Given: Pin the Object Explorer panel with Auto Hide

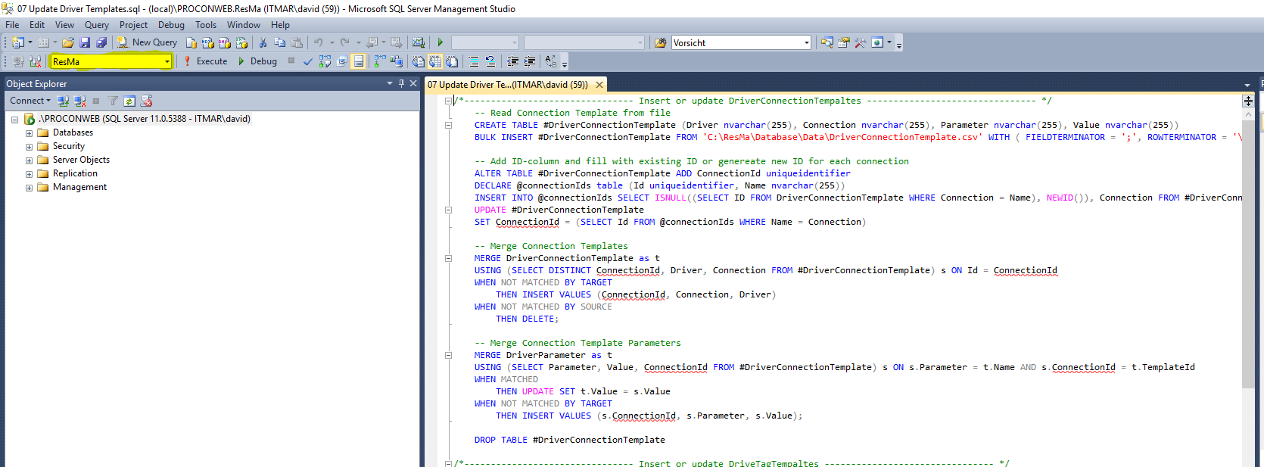Looking at the screenshot, I should click(x=402, y=83).
